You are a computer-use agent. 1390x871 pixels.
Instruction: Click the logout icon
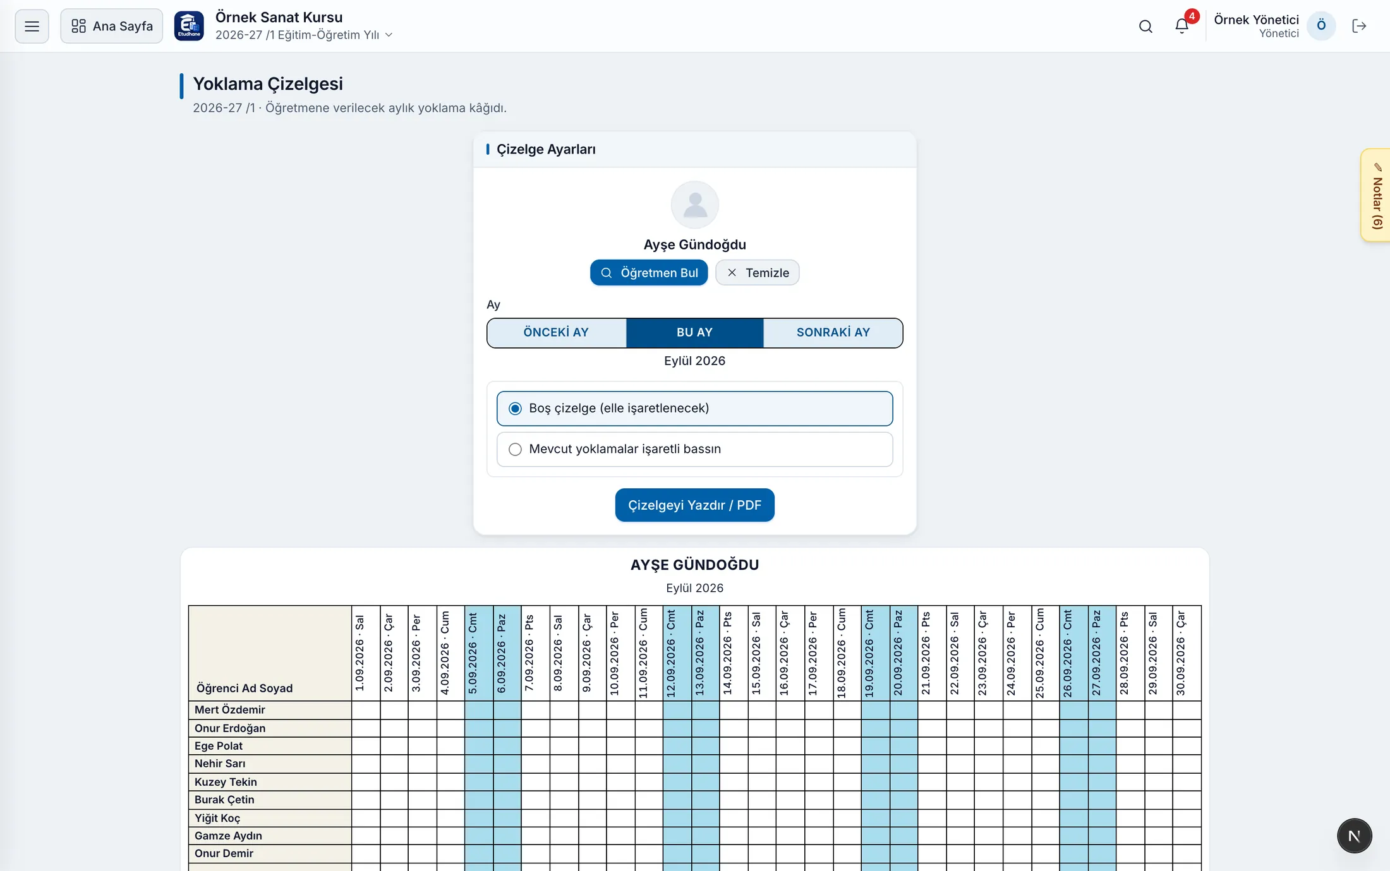(1359, 26)
